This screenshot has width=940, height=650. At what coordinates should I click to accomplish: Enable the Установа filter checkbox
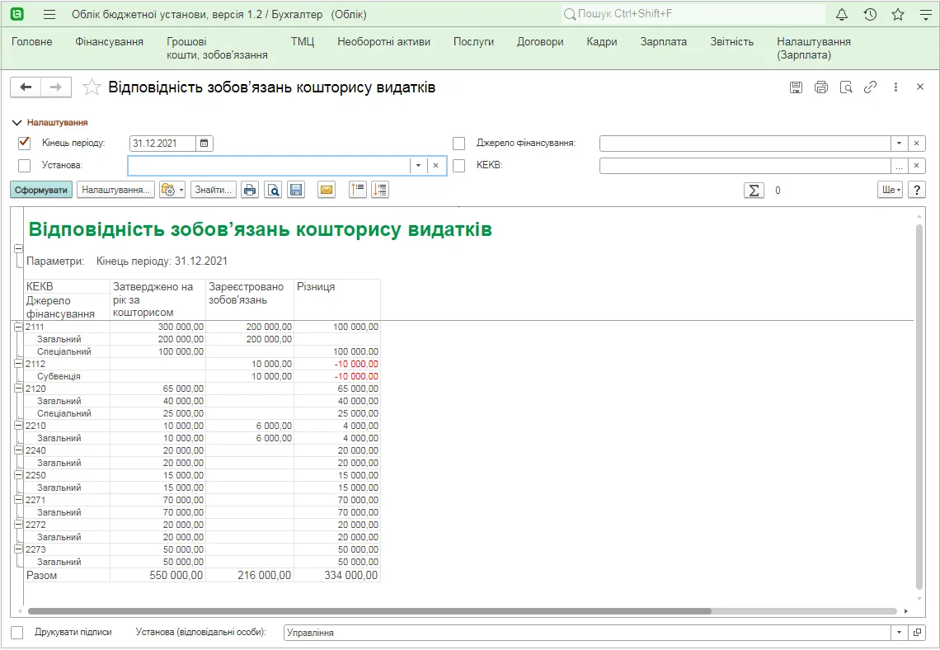(25, 166)
